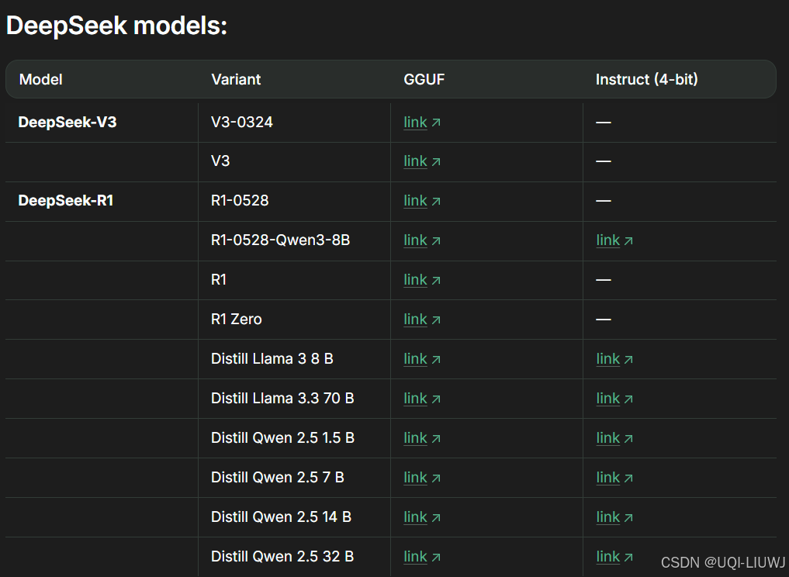Open the GGUF link for R1 Zero

422,320
